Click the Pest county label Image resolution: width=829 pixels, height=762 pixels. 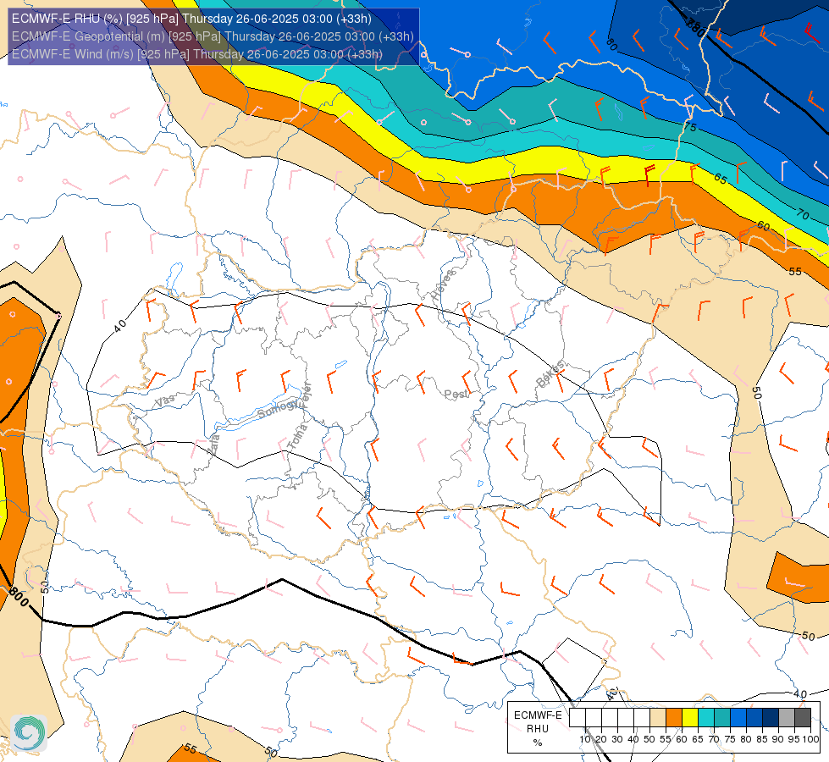point(456,395)
